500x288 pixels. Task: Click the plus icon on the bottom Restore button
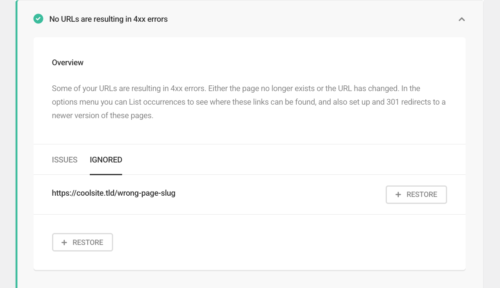click(x=64, y=242)
